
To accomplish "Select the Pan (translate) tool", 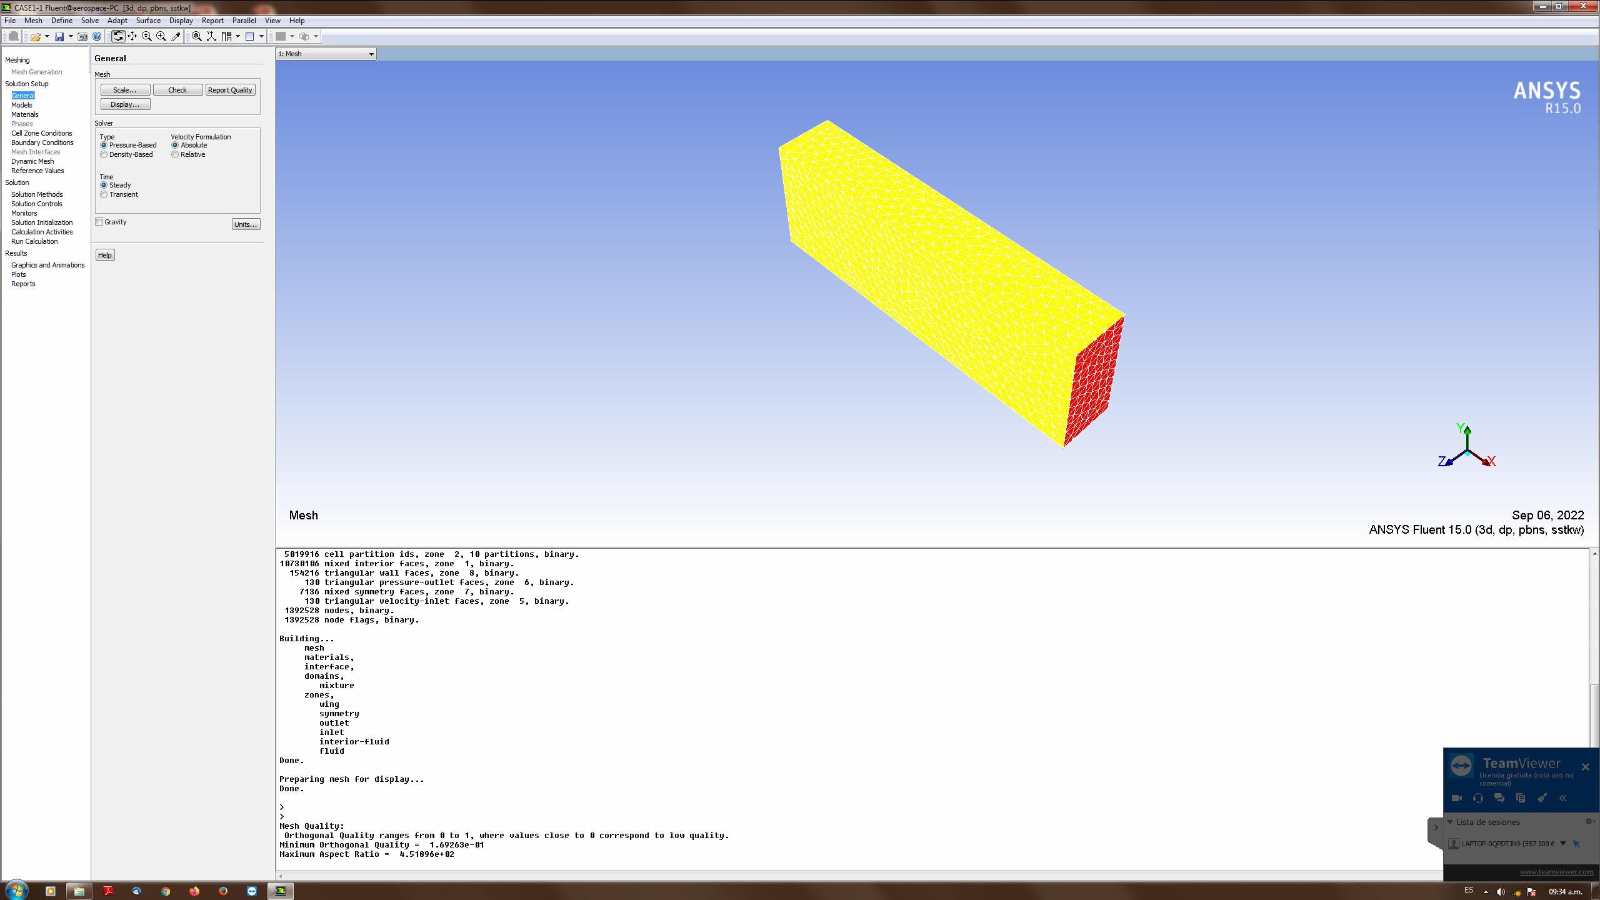I will pos(132,36).
